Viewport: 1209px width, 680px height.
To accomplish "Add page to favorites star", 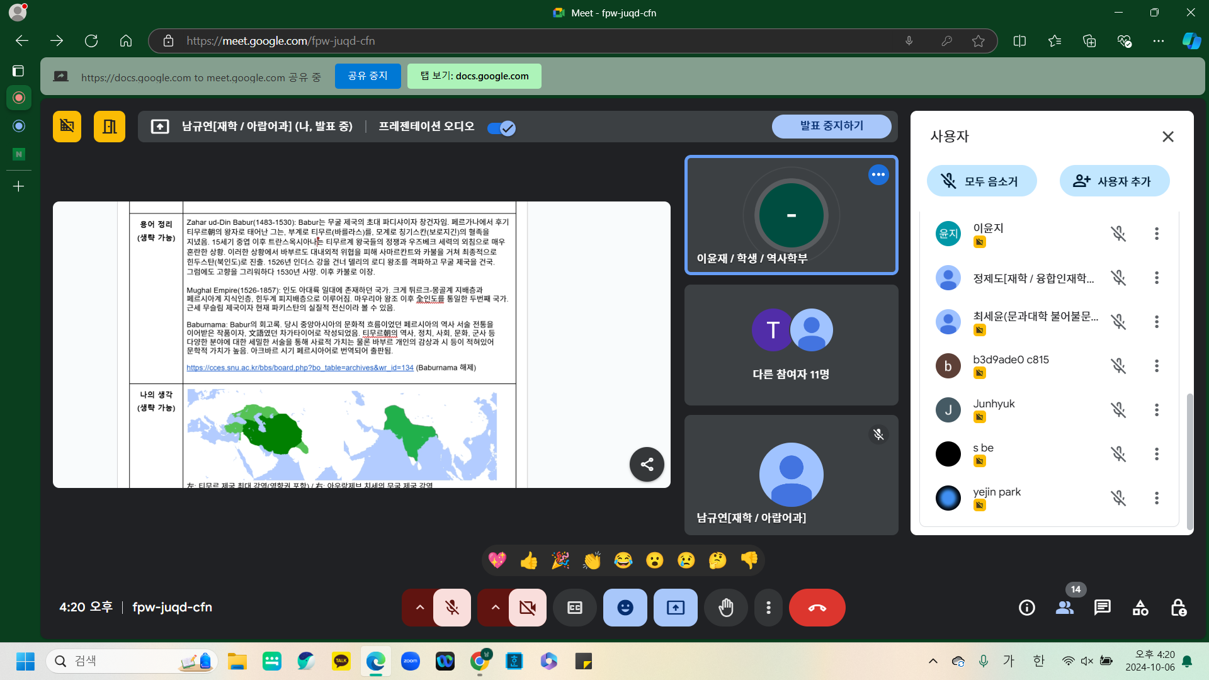I will (x=978, y=41).
